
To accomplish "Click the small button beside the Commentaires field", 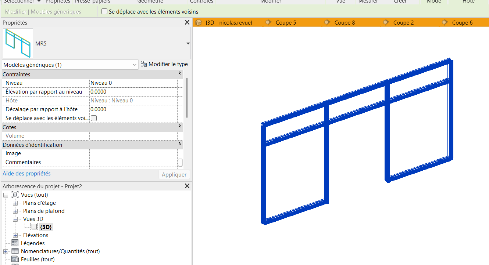I will [180, 162].
